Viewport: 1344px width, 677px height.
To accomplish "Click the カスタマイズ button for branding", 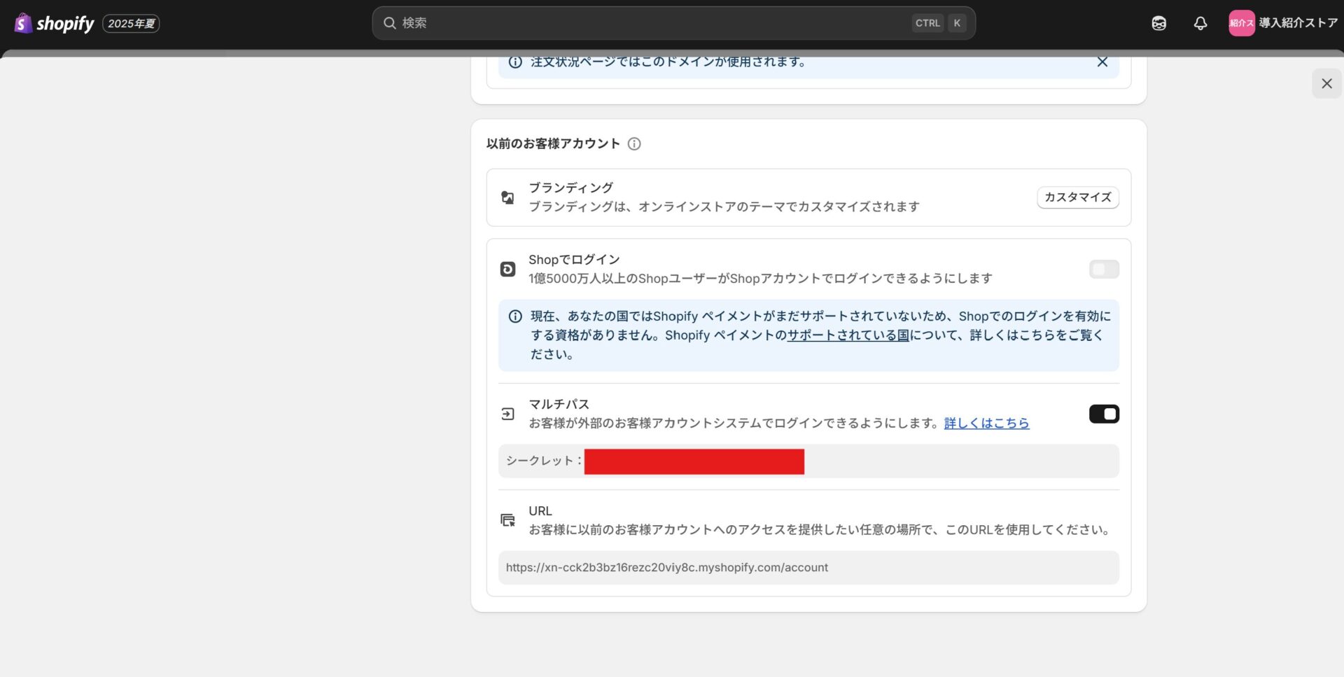I will [x=1077, y=197].
